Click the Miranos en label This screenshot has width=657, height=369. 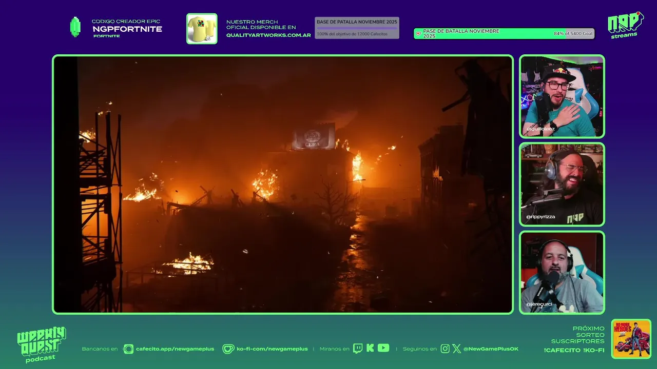tap(334, 349)
